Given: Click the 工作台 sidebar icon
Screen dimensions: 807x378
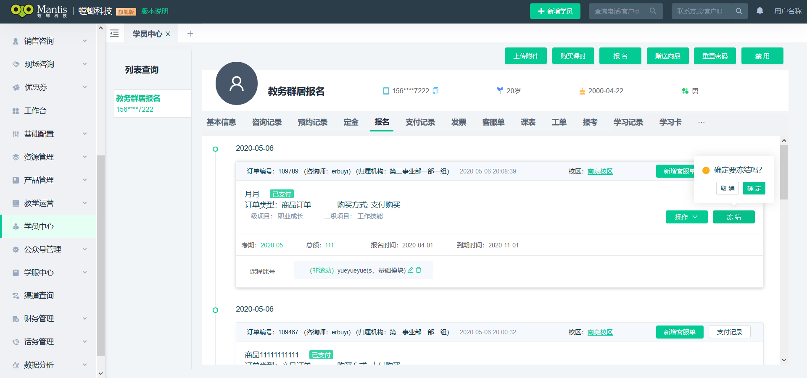Looking at the screenshot, I should point(16,111).
